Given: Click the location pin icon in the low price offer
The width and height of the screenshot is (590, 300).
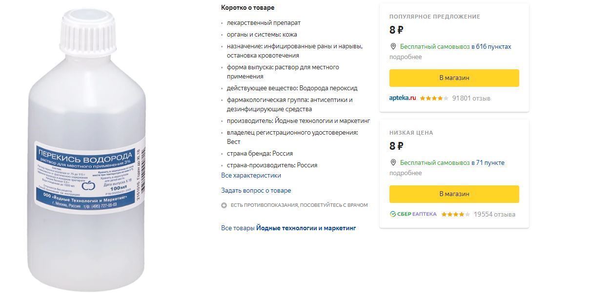Looking at the screenshot, I should [x=393, y=162].
